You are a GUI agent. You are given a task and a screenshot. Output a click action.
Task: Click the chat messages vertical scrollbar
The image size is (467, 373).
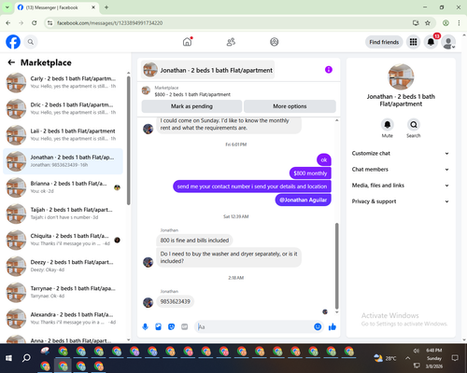pyautogui.click(x=336, y=266)
